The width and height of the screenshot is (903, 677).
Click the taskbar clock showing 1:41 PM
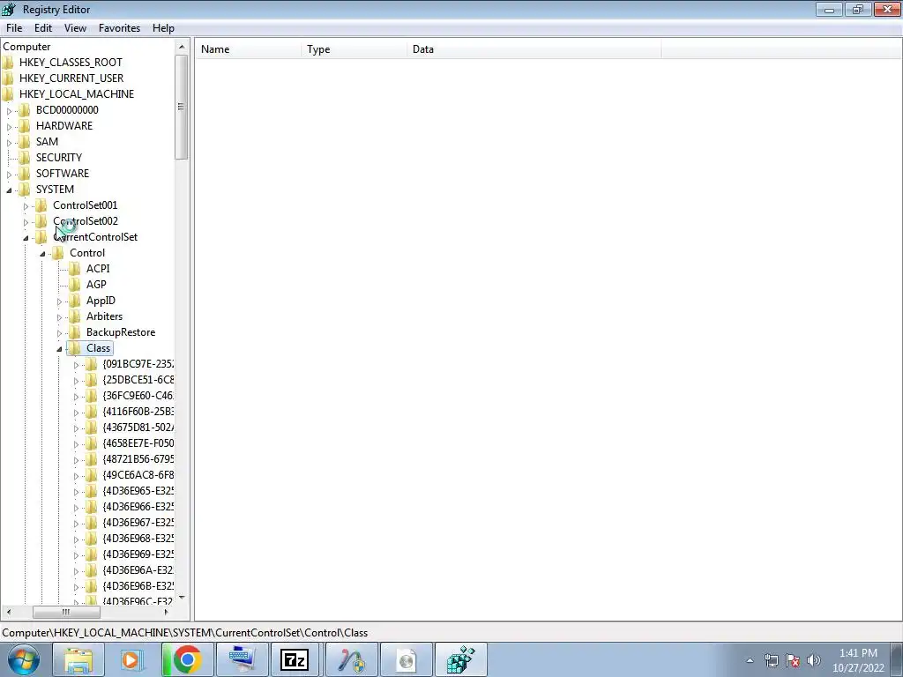[858, 660]
